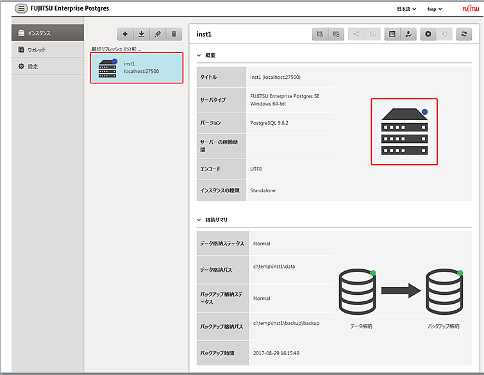The height and width of the screenshot is (375, 484).
Task: Click the inst1 panel heading
Action: [204, 34]
